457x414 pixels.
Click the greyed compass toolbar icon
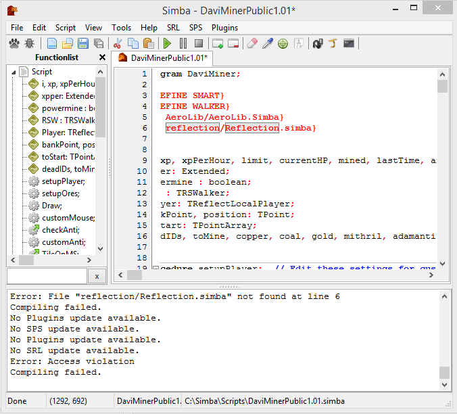(x=299, y=44)
